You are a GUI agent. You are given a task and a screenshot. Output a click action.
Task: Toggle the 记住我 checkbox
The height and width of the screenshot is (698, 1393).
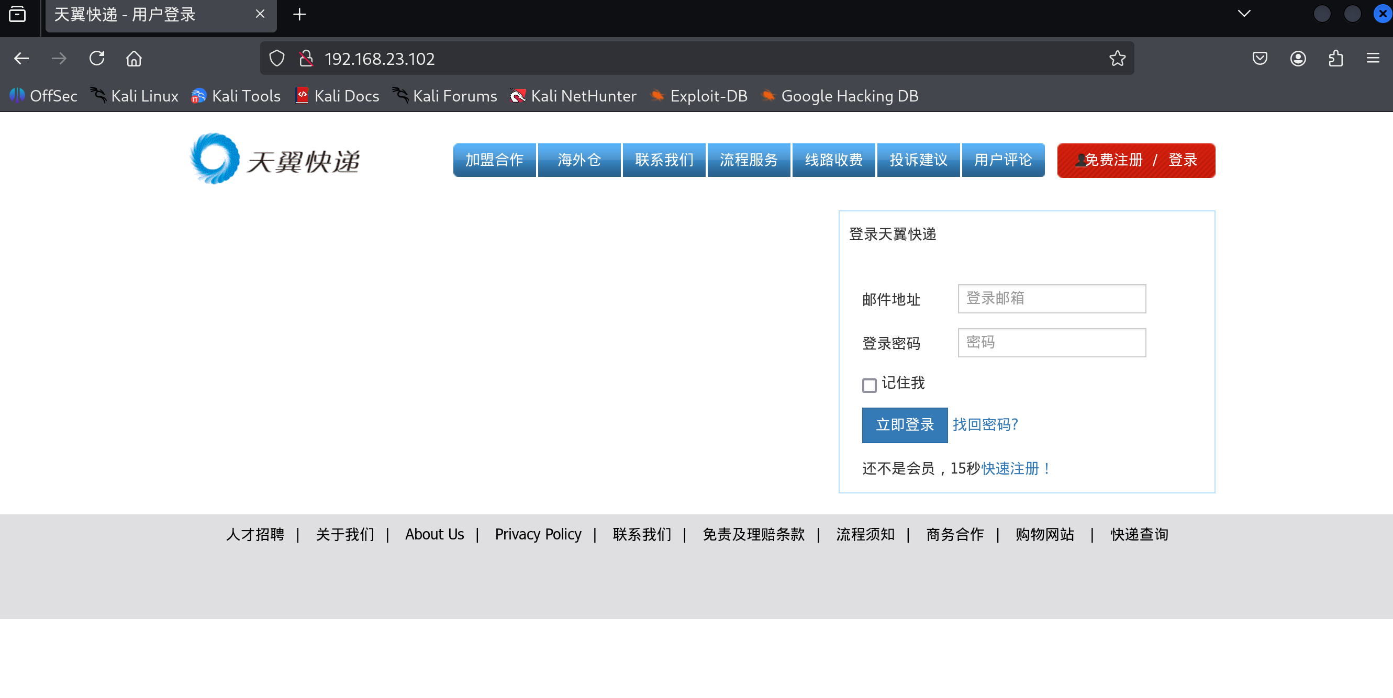point(869,385)
